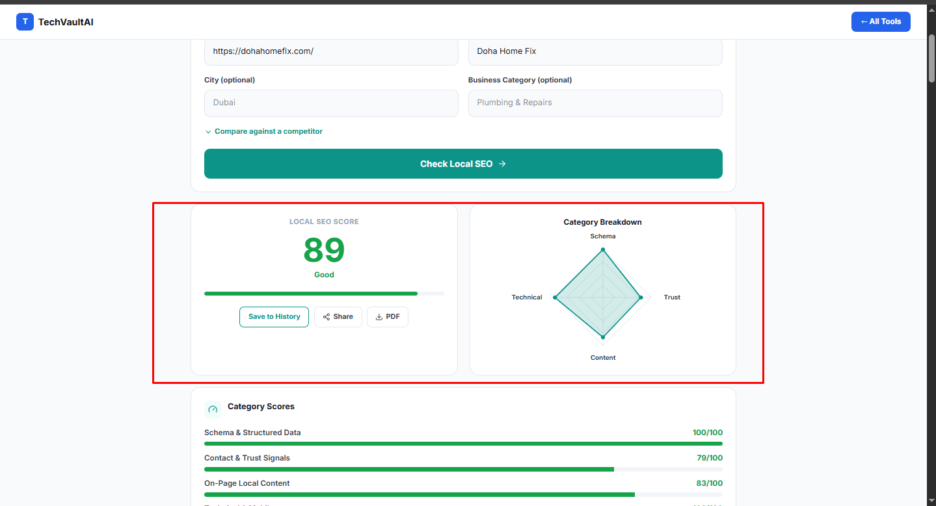The width and height of the screenshot is (936, 506).
Task: Click the 100/100 Schema score value
Action: [x=708, y=433]
